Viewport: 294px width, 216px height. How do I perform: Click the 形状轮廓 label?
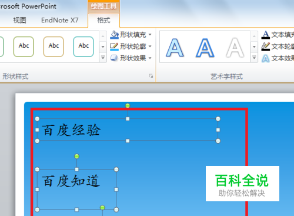click(133, 46)
